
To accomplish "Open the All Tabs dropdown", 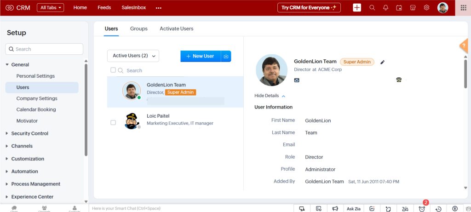I will [50, 8].
